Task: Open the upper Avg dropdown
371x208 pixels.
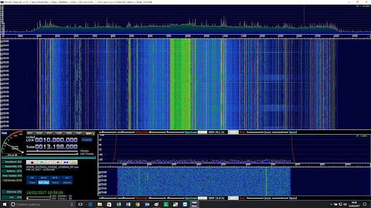Action: (x=233, y=132)
